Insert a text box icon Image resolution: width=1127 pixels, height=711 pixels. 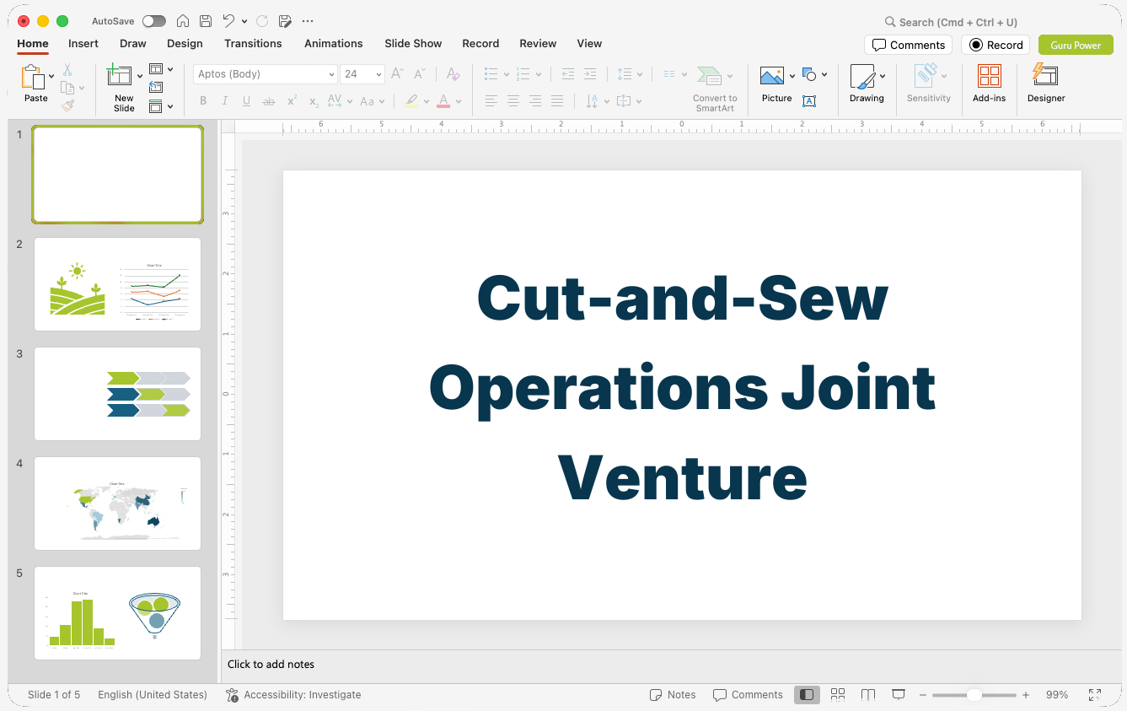pyautogui.click(x=809, y=101)
